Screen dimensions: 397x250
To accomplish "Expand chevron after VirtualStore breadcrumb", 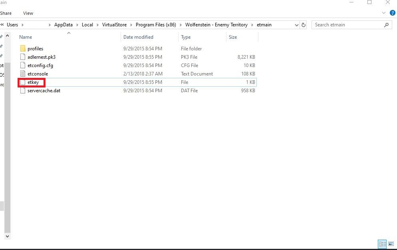I will (131, 25).
